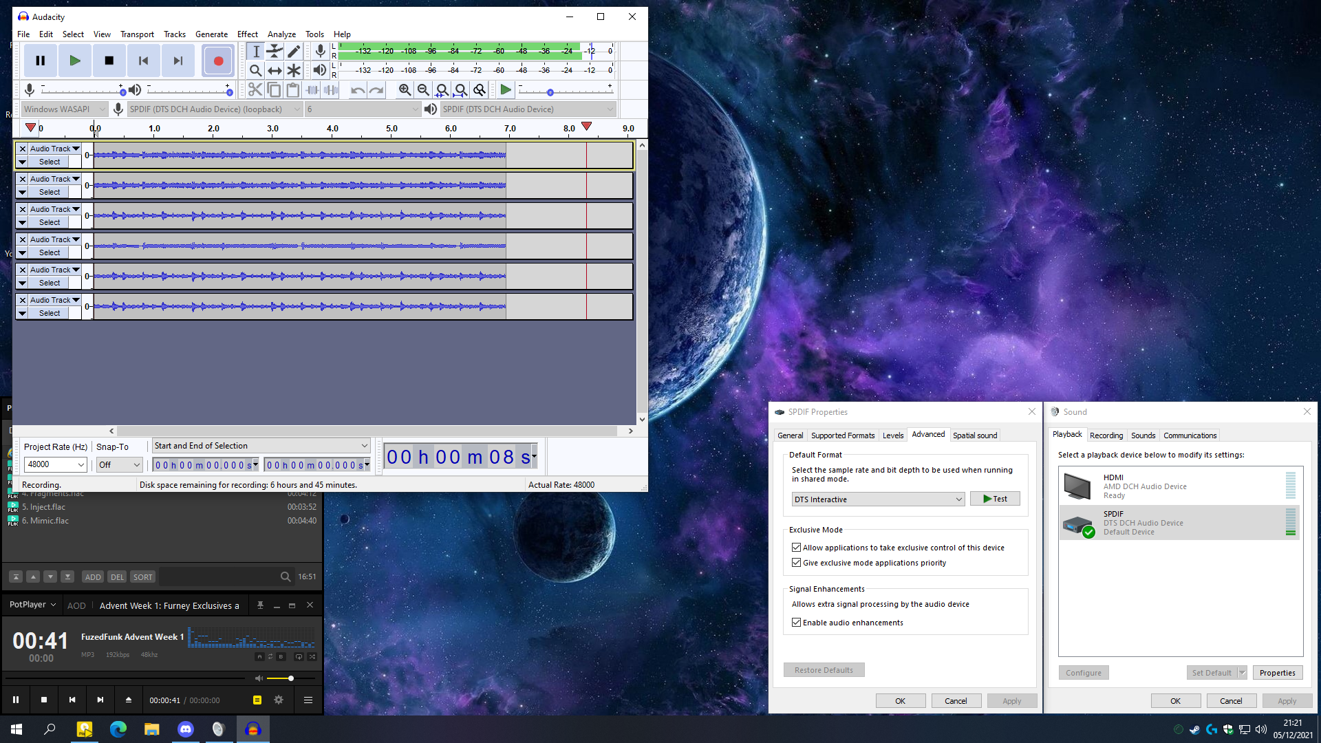
Task: Click Audacity's Record button
Action: point(218,61)
